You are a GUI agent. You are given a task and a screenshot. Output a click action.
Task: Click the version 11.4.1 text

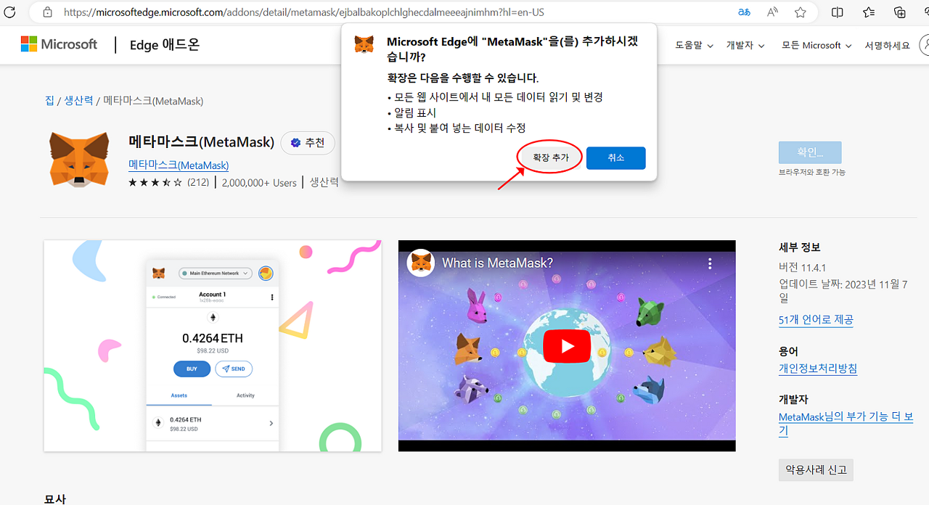coord(803,266)
